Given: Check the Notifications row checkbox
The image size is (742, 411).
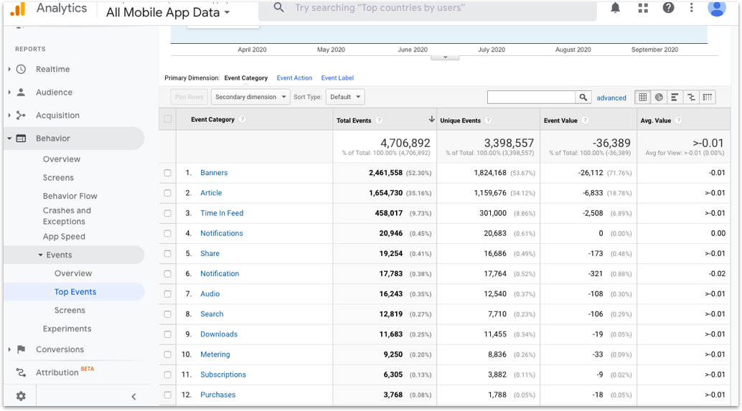Looking at the screenshot, I should coord(167,233).
